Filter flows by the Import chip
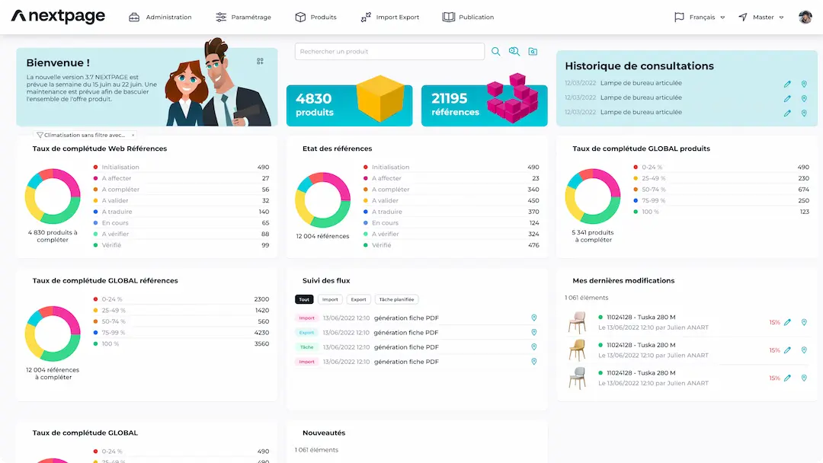Viewport: 823px width, 463px height. pos(330,300)
